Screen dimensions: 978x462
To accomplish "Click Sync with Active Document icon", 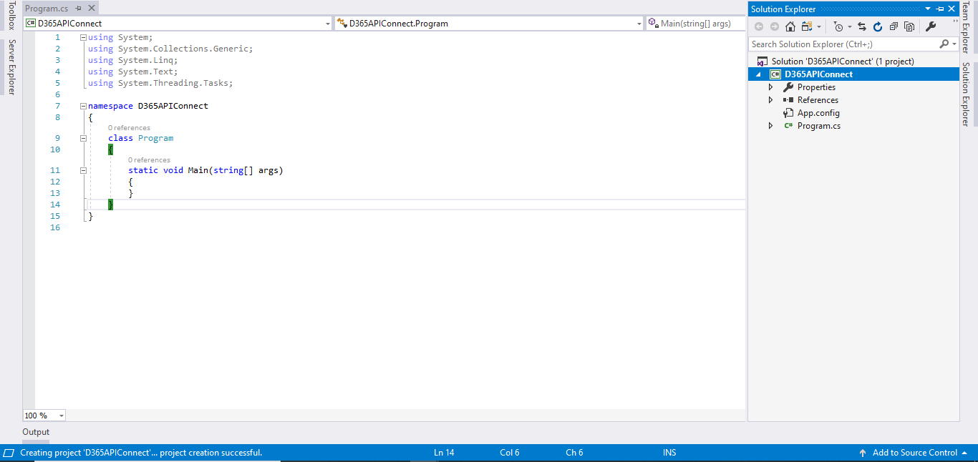I will click(x=862, y=26).
